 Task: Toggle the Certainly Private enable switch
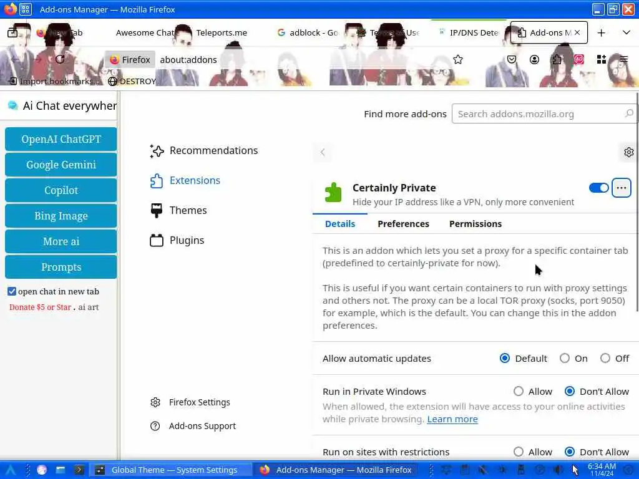tap(598, 188)
